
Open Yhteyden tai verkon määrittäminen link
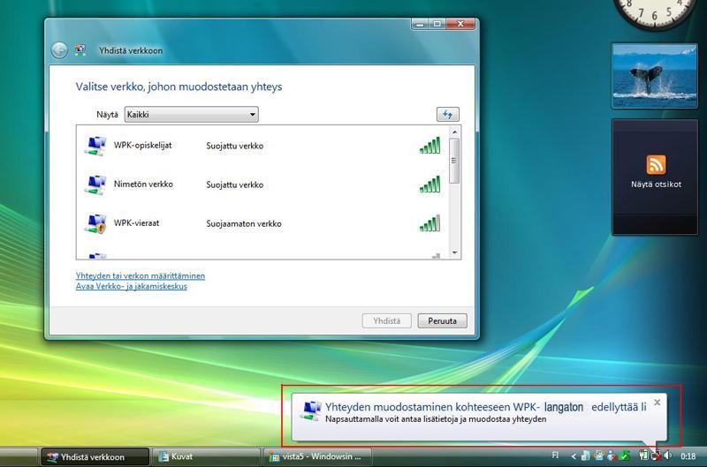point(141,275)
